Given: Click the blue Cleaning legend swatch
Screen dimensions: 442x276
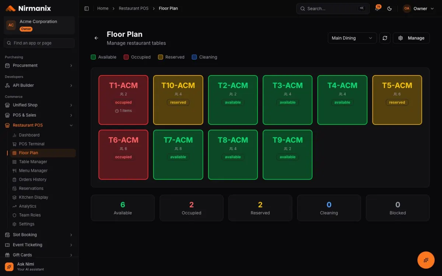Looking at the screenshot, I should coord(194,57).
